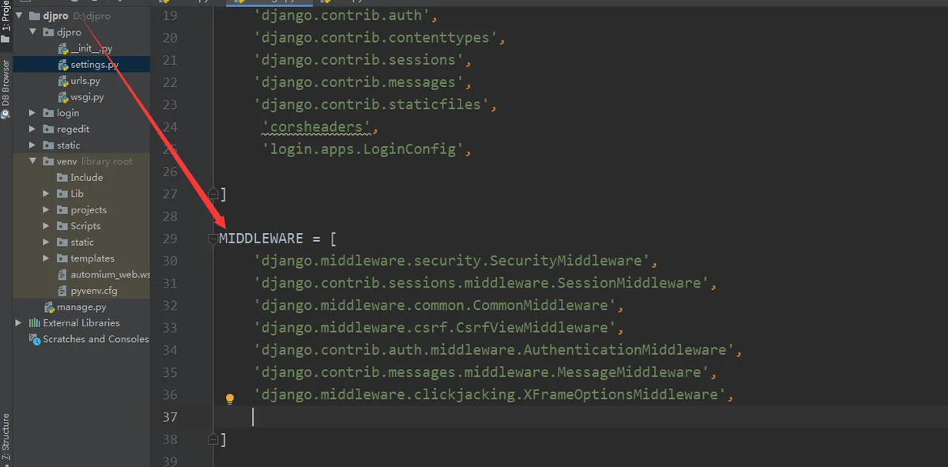The width and height of the screenshot is (948, 467).
Task: Click the intention lightbulb on line 36
Action: (230, 399)
